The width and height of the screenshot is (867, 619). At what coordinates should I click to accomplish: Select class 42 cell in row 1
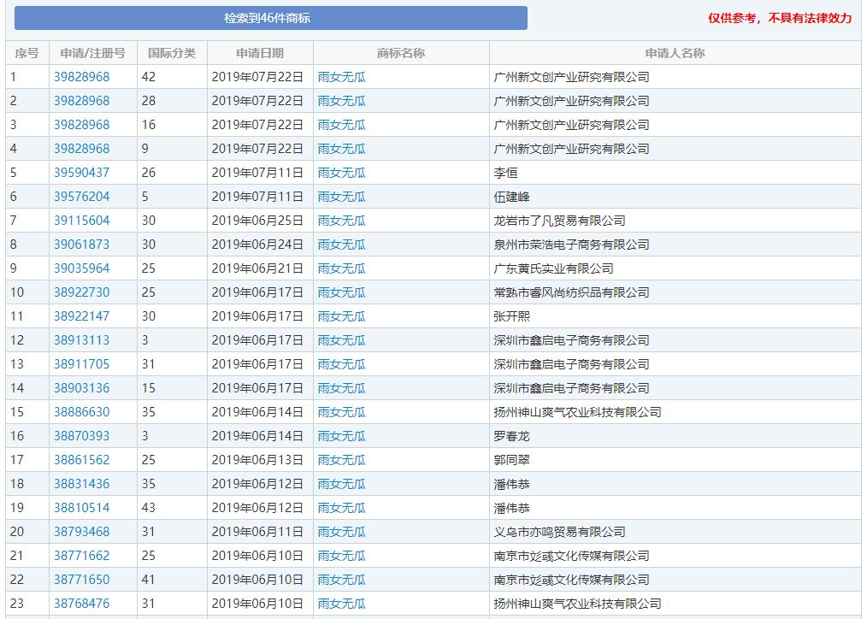click(172, 77)
